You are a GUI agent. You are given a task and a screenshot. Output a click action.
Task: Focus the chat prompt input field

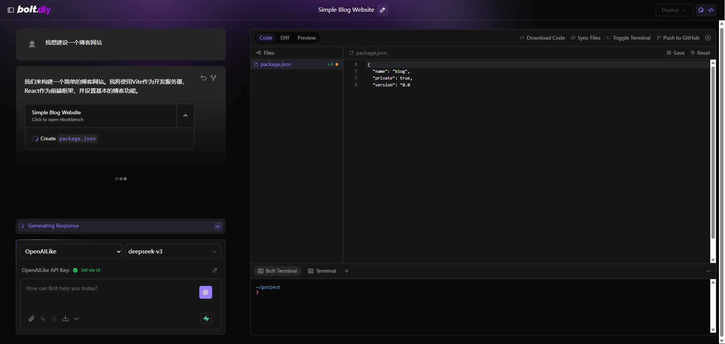click(x=109, y=294)
